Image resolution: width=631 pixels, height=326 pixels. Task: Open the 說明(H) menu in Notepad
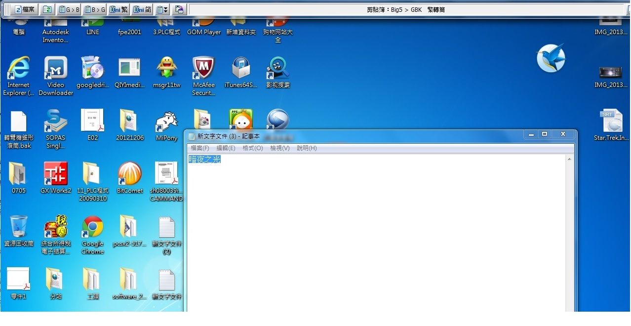307,148
